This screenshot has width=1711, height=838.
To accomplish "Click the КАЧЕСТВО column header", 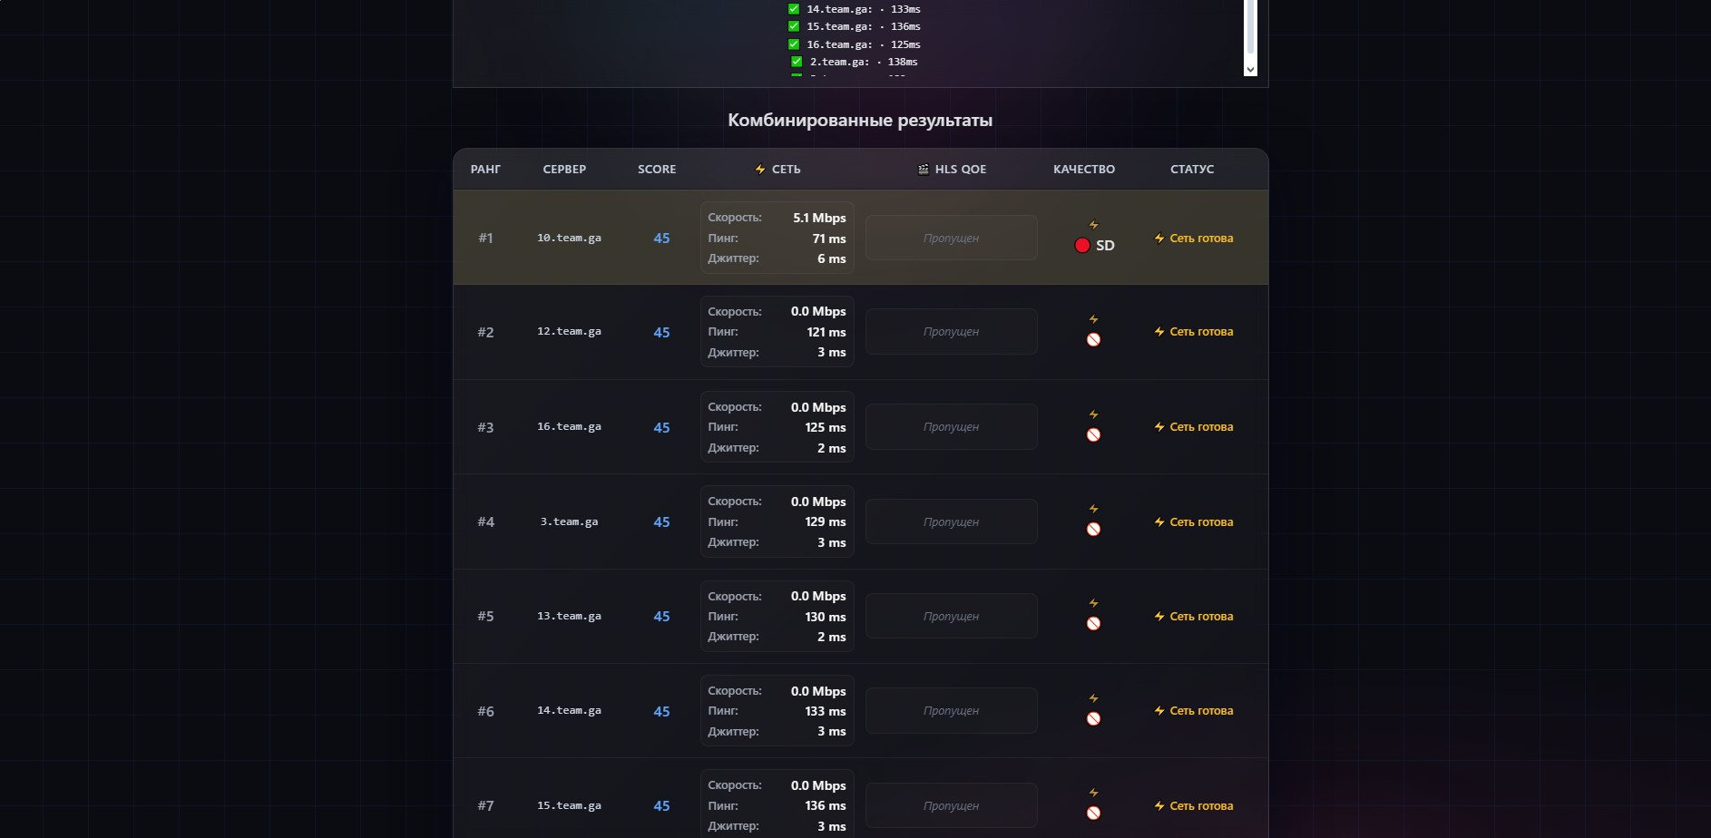I will [1084, 170].
